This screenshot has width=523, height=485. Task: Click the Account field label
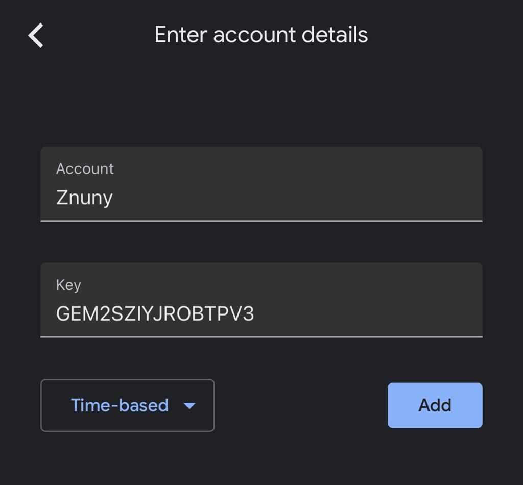(x=85, y=169)
